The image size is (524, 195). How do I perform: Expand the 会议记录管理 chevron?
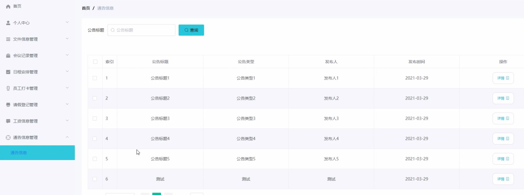pos(67,55)
